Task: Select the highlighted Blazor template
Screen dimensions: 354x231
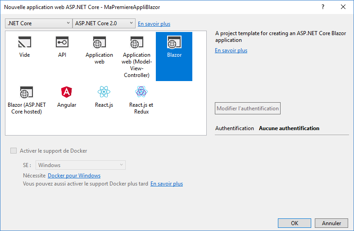Action: coord(174,56)
